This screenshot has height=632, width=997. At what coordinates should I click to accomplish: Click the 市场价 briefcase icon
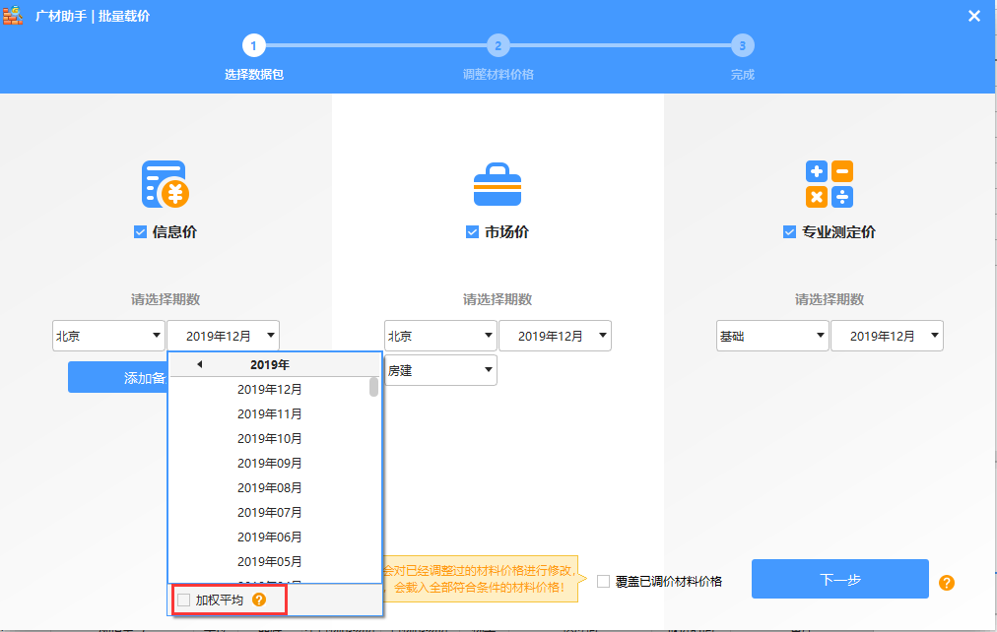(x=498, y=184)
